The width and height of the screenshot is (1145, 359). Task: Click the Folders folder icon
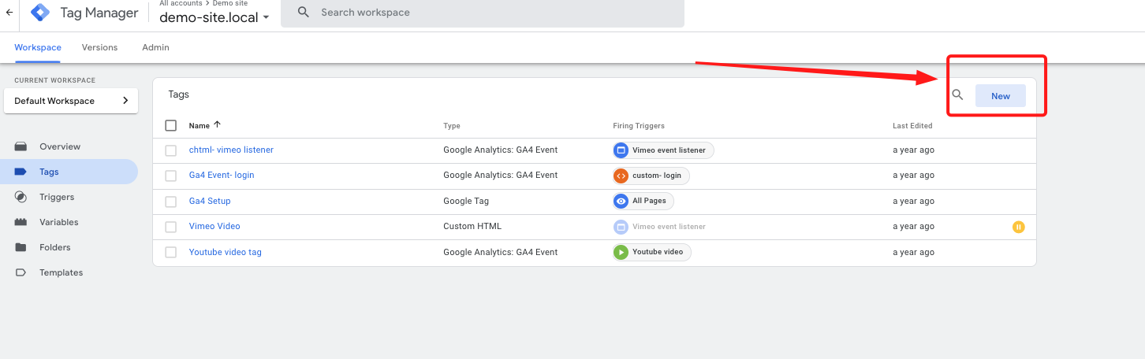[x=21, y=247]
